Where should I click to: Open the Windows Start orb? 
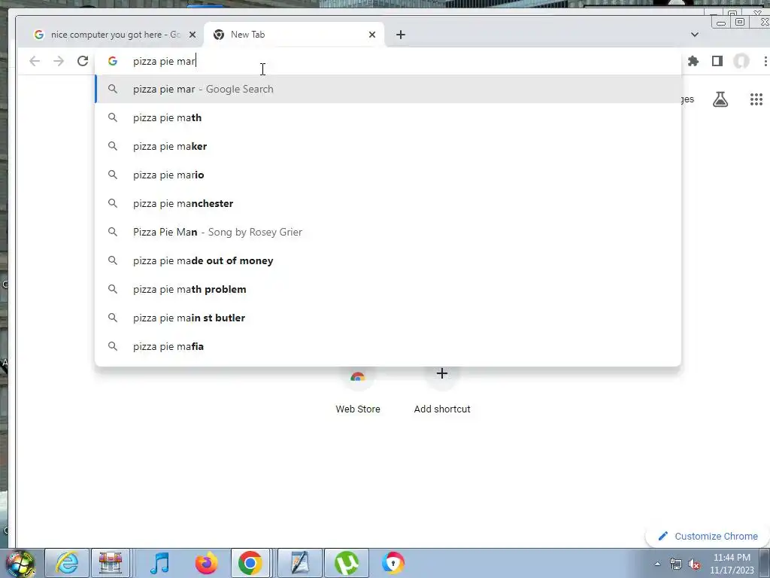tap(20, 563)
